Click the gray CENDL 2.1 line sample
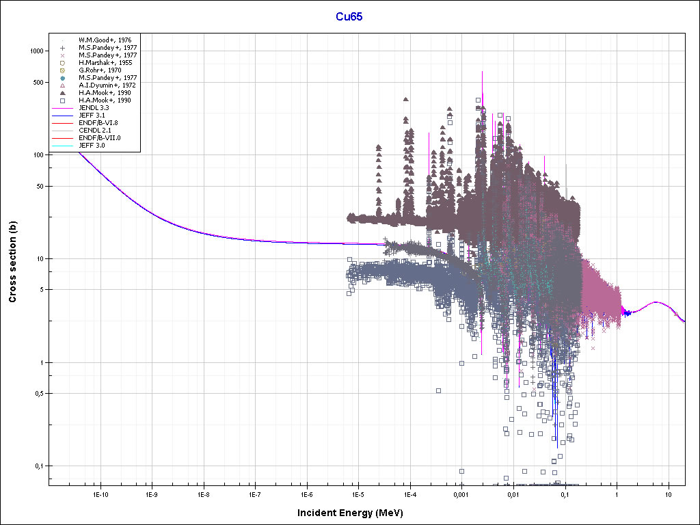This screenshot has height=525, width=700. click(x=62, y=131)
